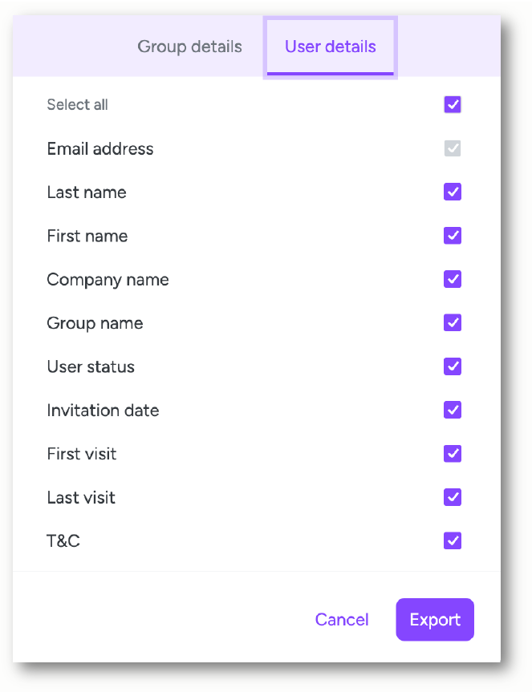Click the Invitation date label
The image size is (532, 692).
coord(103,411)
